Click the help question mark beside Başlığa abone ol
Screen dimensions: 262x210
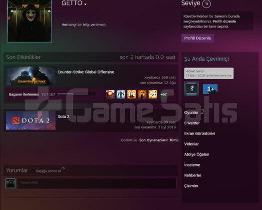click(x=63, y=168)
